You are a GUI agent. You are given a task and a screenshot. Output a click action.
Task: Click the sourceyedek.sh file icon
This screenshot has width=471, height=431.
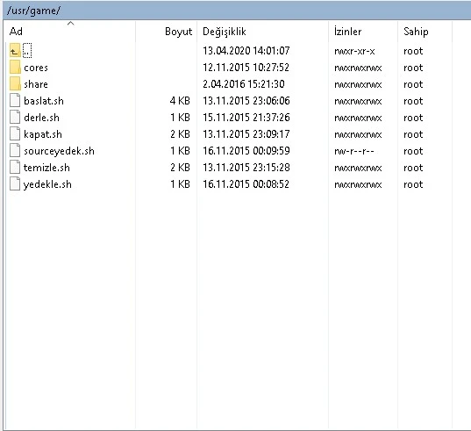[x=15, y=151]
